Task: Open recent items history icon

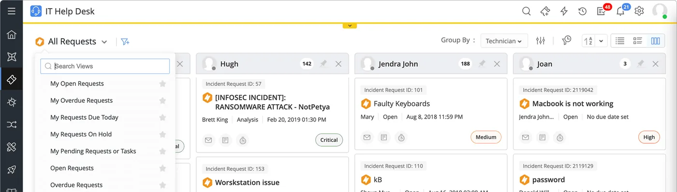Action: pyautogui.click(x=583, y=11)
